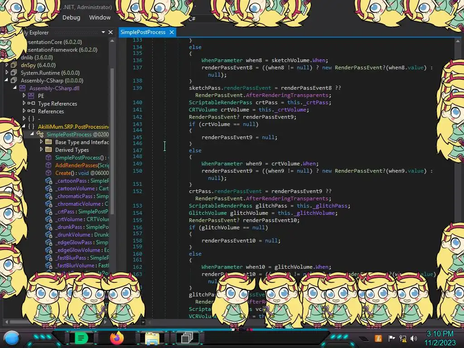Screen dimensions: 464x348
Task: Click the code editor scroll-up arrow
Action: point(458,41)
